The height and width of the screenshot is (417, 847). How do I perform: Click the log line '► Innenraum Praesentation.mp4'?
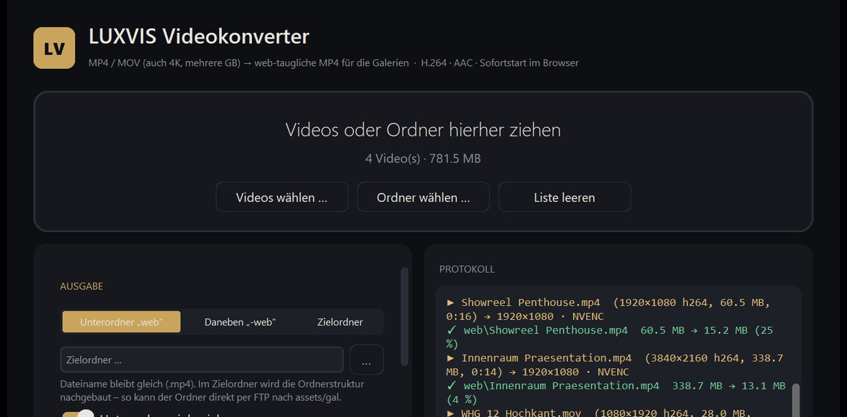(x=615, y=365)
